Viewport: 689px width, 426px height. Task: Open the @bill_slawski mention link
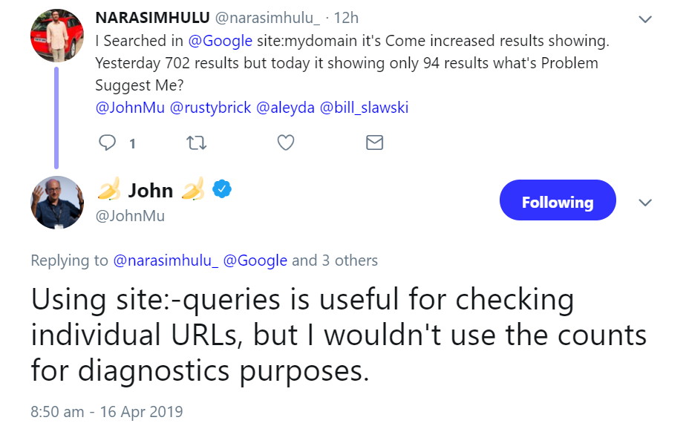click(364, 108)
